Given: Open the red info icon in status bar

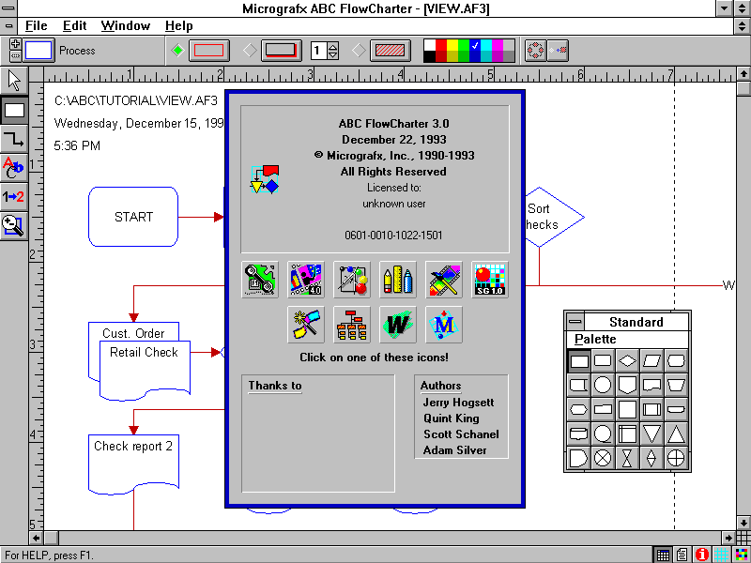Looking at the screenshot, I should pyautogui.click(x=701, y=555).
